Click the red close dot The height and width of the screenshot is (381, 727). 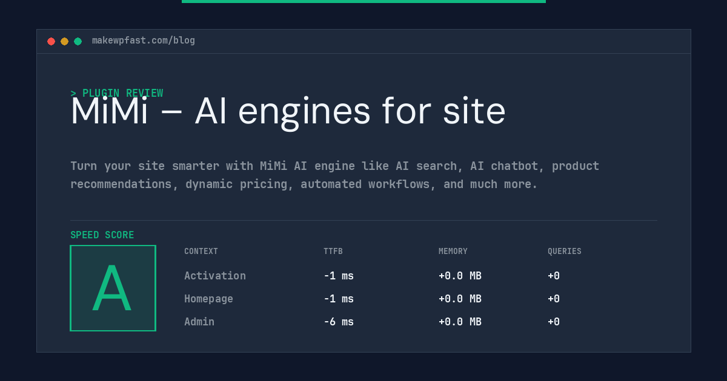[51, 41]
